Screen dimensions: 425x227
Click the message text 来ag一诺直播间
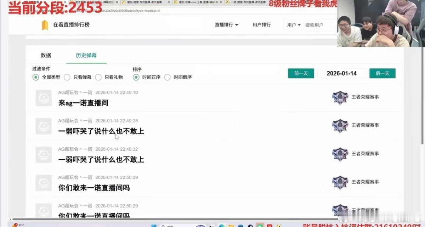tap(83, 103)
